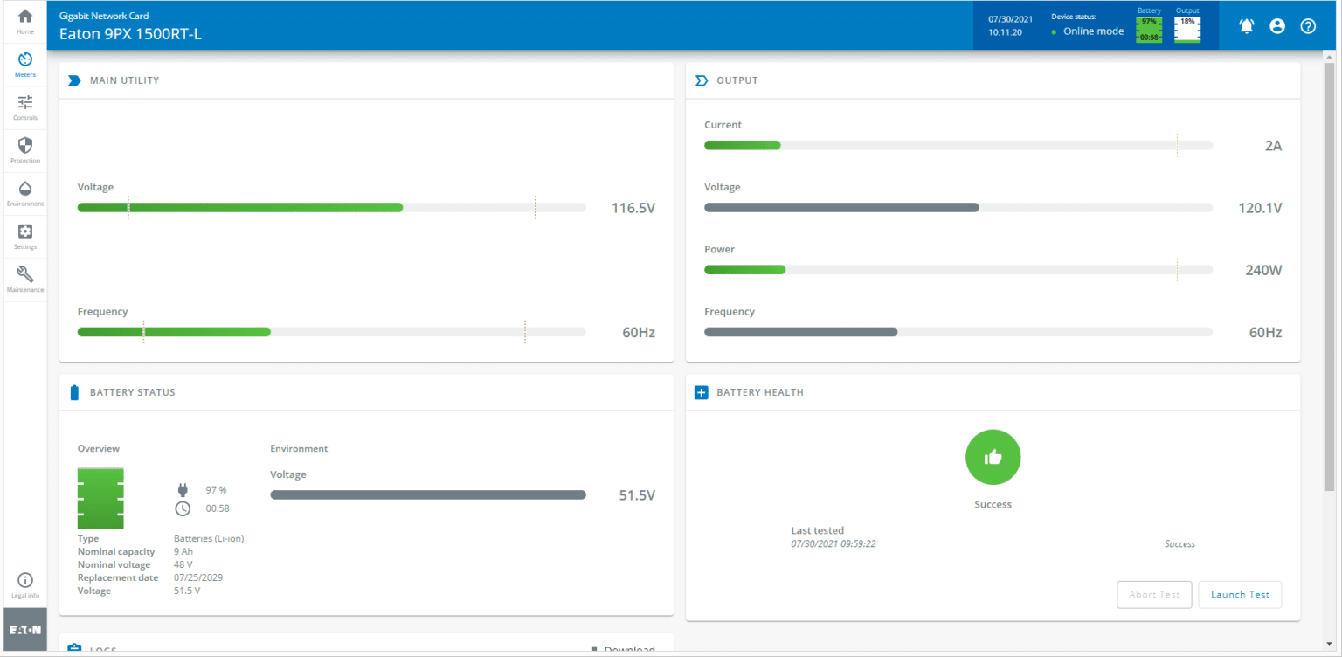
Task: Click the green thumbs-up Success icon
Action: tap(993, 457)
